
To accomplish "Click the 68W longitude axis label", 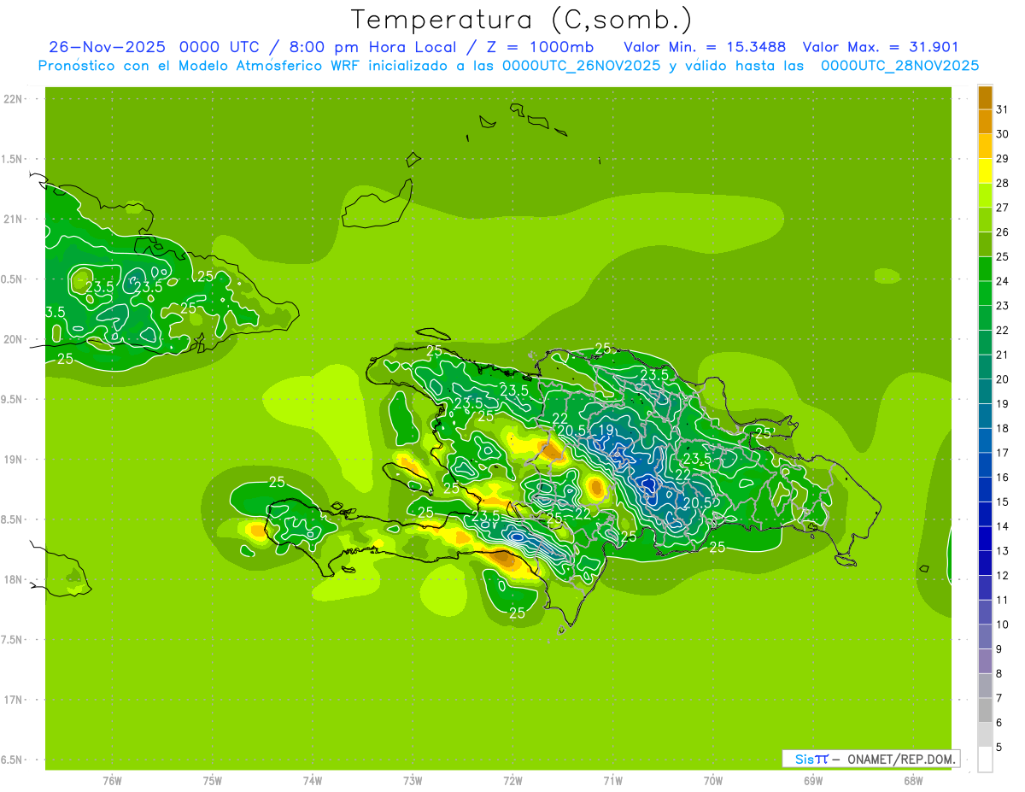I will coord(912,780).
